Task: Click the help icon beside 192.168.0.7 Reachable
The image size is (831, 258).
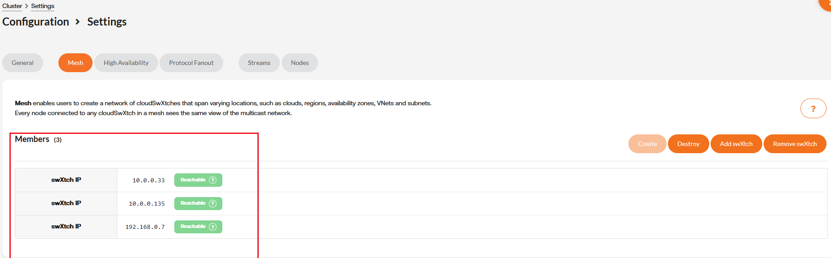Action: pos(213,227)
